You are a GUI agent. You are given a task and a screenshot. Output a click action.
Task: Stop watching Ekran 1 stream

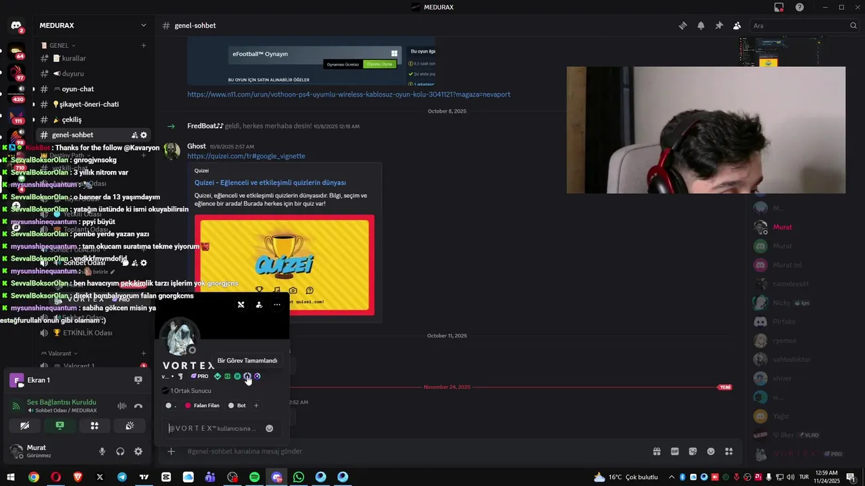138,380
